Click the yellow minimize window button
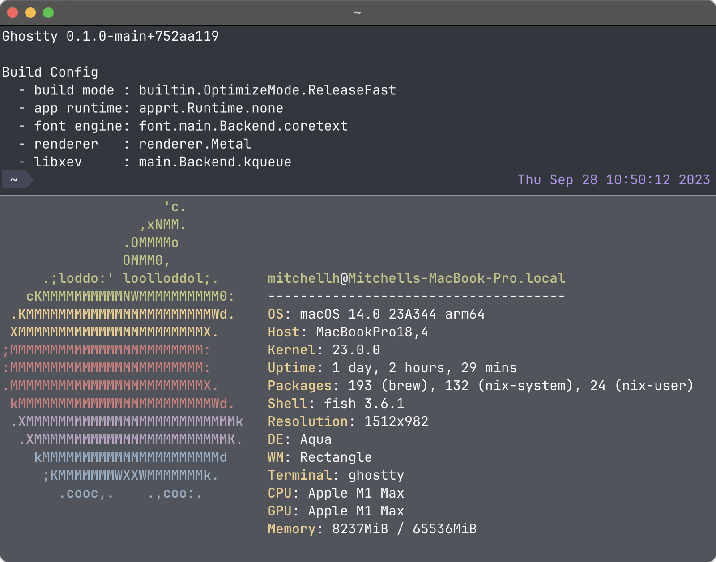The image size is (716, 562). (x=30, y=13)
